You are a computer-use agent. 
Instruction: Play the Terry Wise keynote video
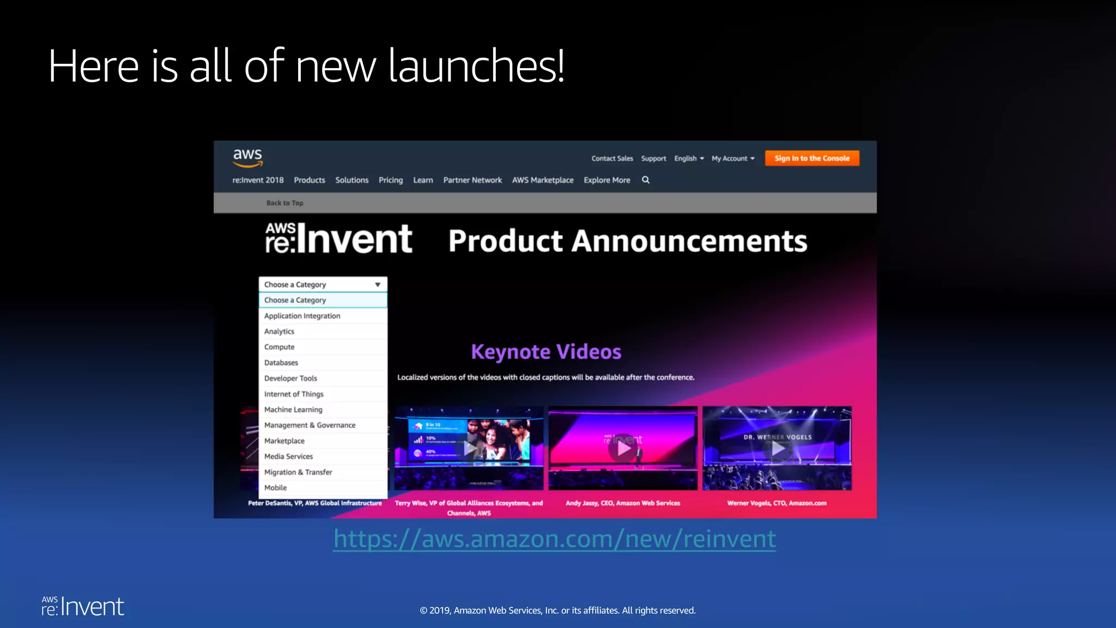point(469,448)
